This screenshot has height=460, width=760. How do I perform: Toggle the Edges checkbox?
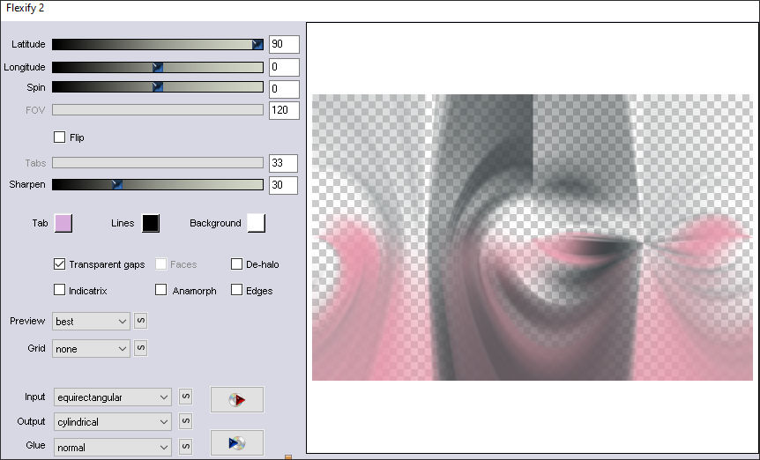236,290
